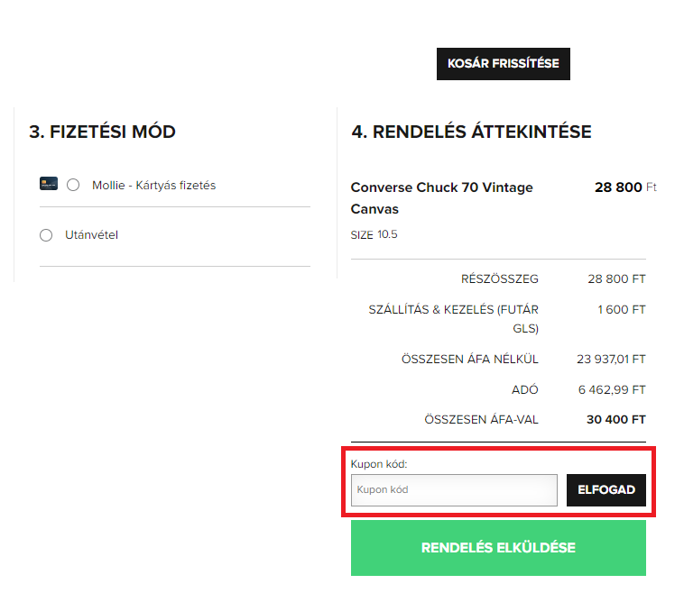The image size is (684, 593).
Task: Click the Adó tax amount row
Action: point(498,389)
